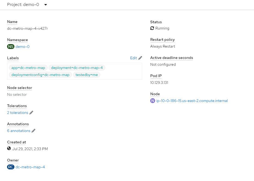Viewport: 254px width, 181px height.
Task: Open the 2 tolerations link
Action: click(18, 113)
